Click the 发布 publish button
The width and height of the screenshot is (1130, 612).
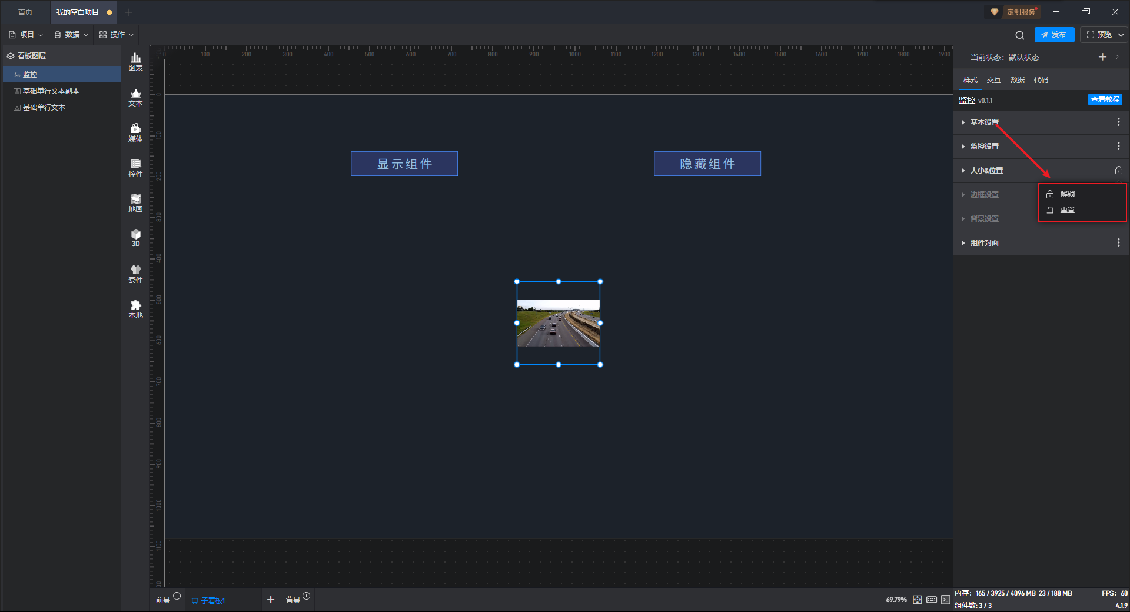click(x=1054, y=35)
